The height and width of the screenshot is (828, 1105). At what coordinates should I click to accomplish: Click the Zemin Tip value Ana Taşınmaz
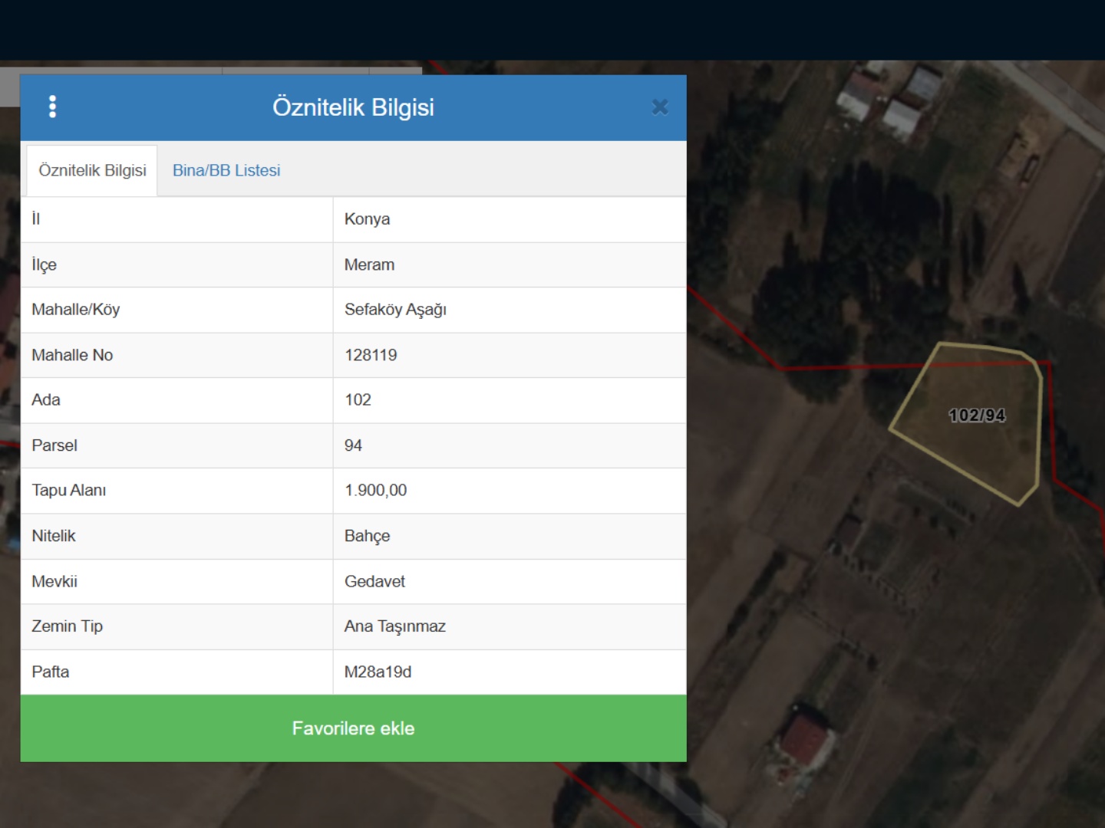394,626
